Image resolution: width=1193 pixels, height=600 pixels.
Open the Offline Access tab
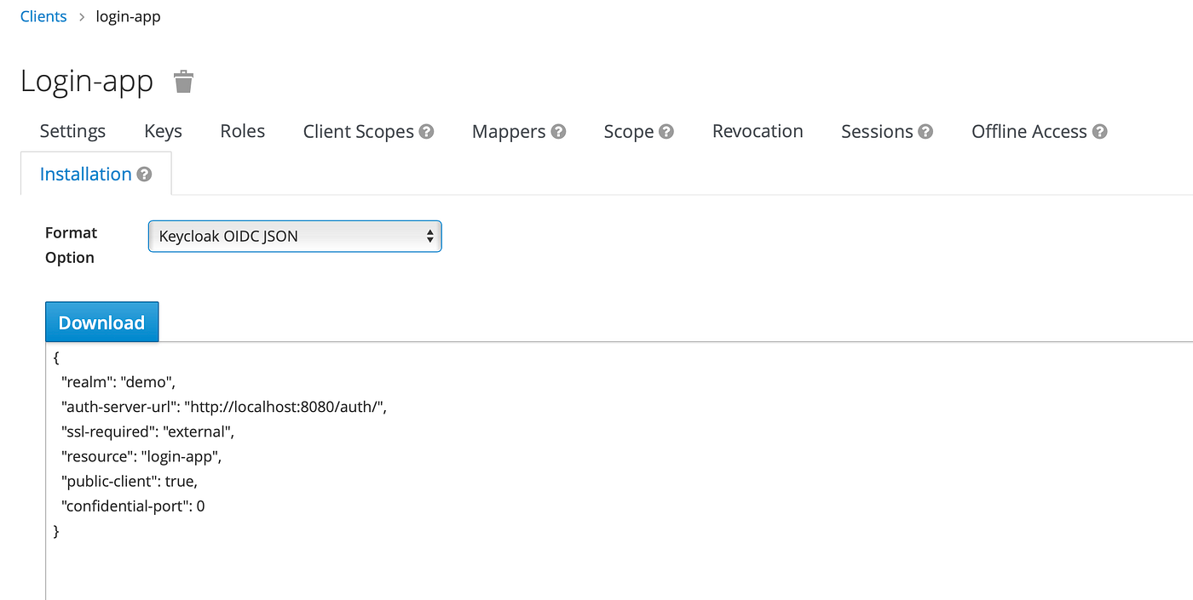tap(1029, 131)
